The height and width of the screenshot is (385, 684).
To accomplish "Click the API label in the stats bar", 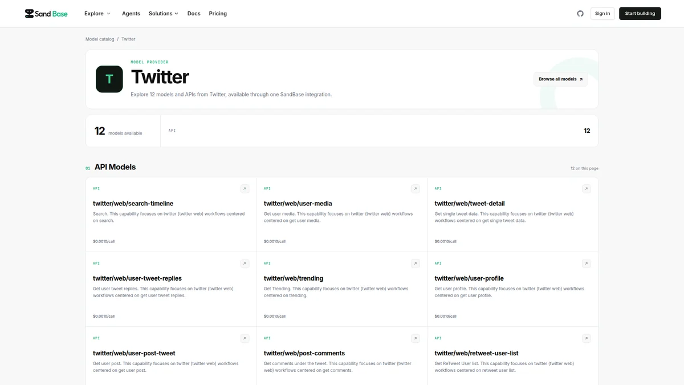I will coord(172,131).
